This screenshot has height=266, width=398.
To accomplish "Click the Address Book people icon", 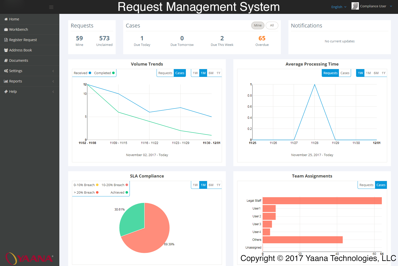I will tap(6, 50).
